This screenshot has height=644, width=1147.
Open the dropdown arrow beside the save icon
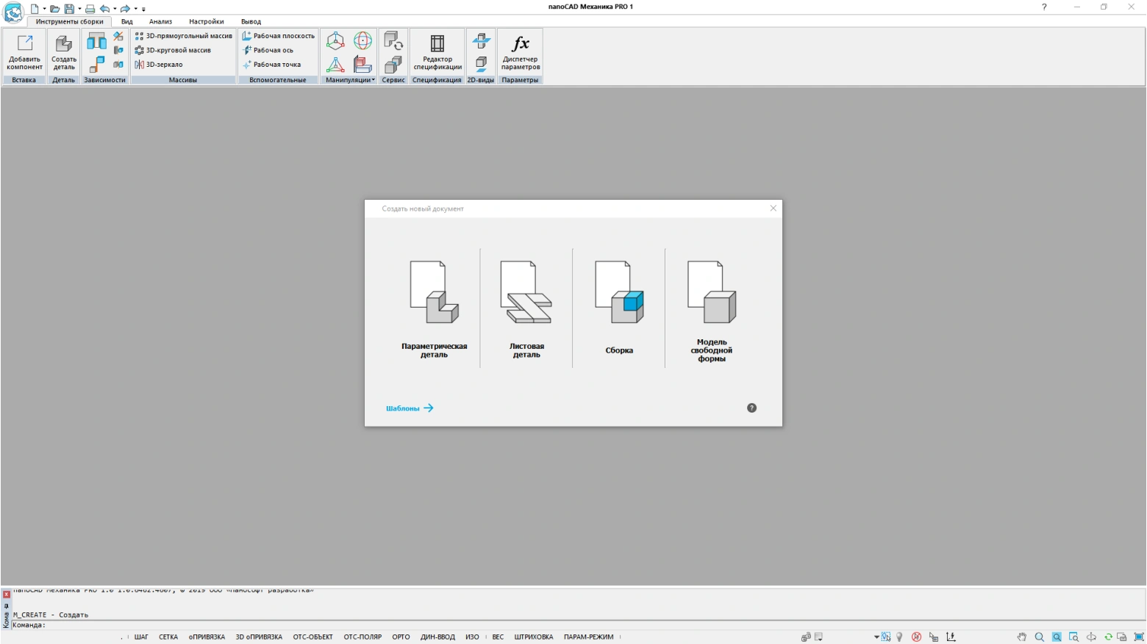click(x=79, y=10)
